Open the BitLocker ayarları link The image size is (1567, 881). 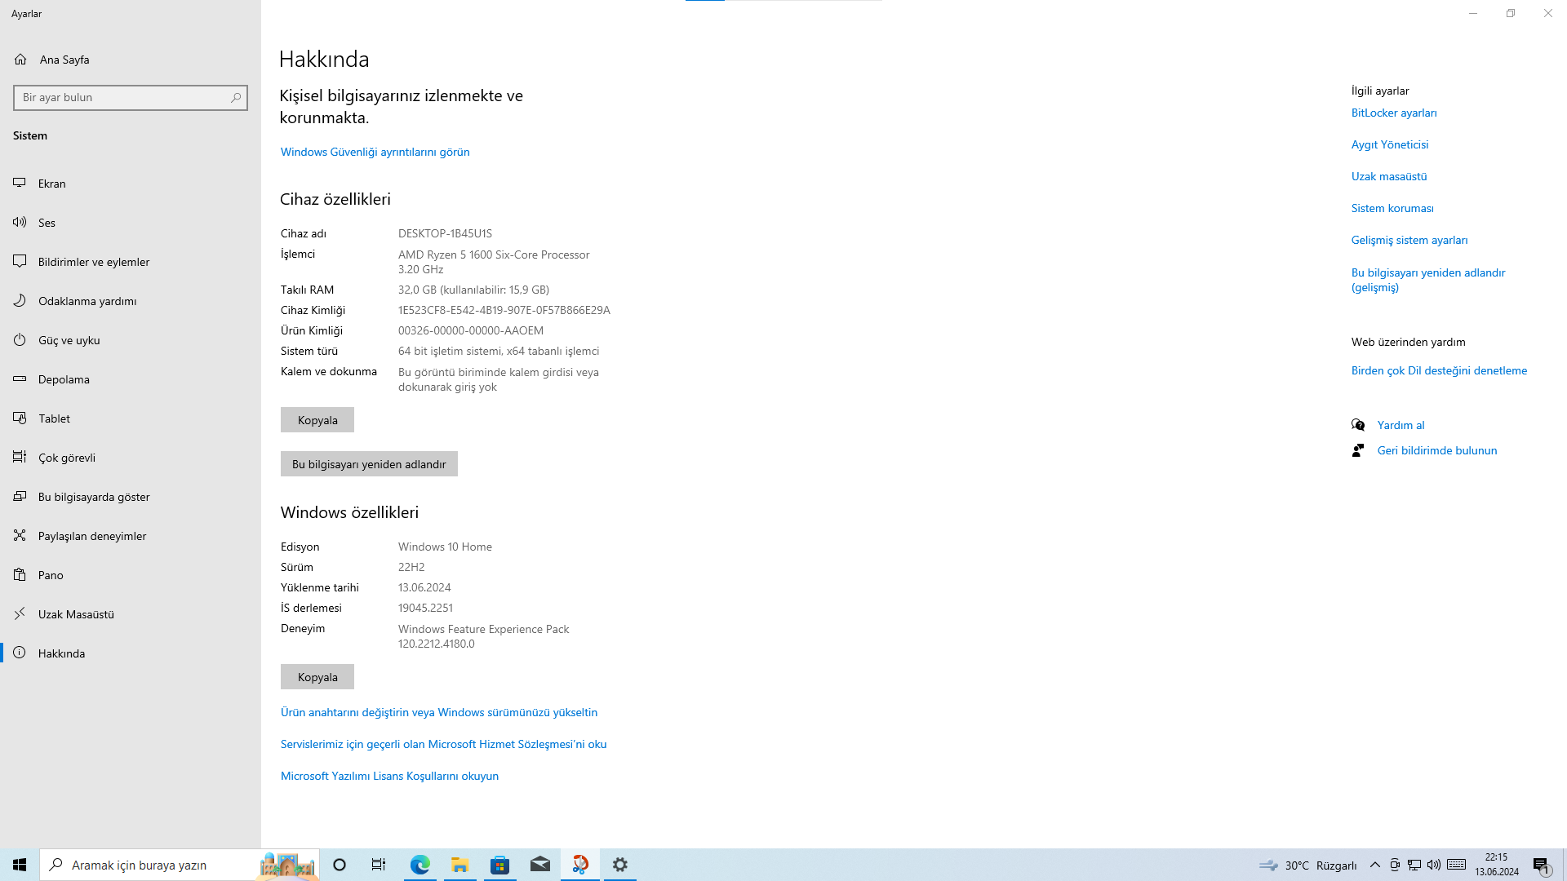[1393, 113]
